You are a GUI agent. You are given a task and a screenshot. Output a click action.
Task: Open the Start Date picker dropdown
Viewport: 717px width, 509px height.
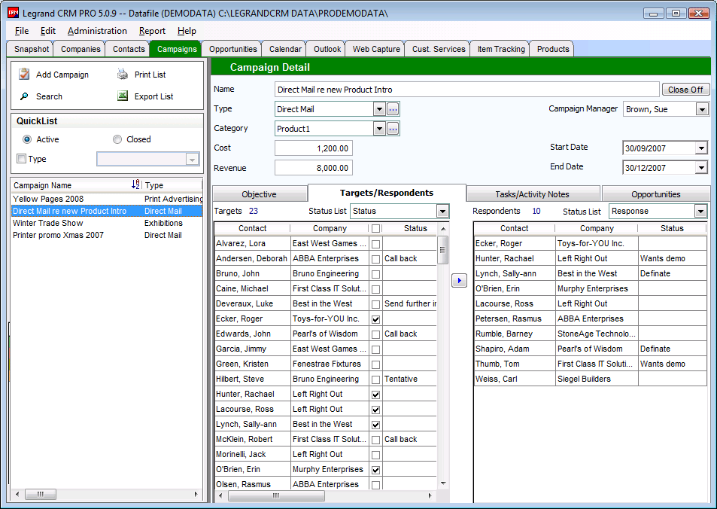click(x=701, y=148)
